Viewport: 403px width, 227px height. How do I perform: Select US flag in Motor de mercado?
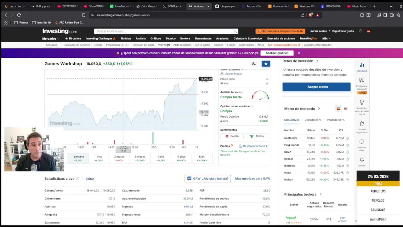[x=346, y=109]
